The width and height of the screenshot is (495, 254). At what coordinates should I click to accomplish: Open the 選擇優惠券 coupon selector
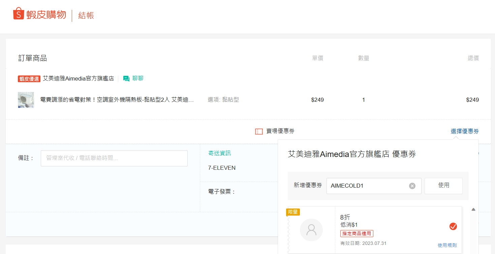click(x=465, y=131)
